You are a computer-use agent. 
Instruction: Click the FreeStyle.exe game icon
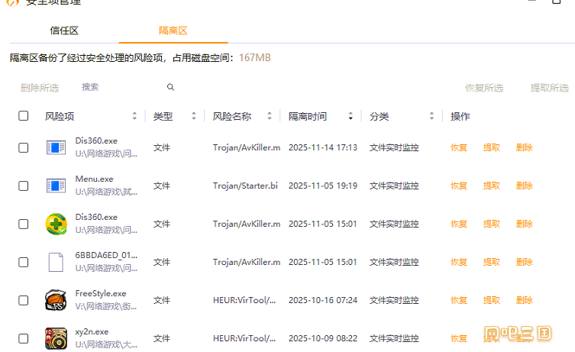56,300
